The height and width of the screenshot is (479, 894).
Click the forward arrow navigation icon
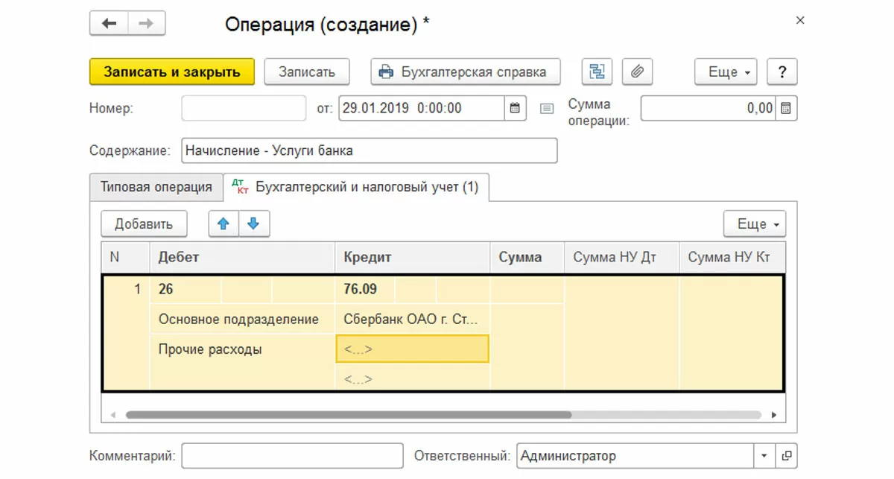[146, 24]
